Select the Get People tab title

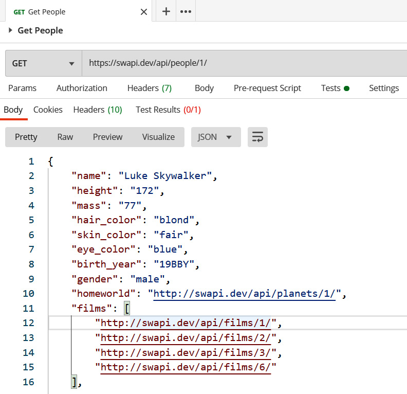tap(47, 12)
